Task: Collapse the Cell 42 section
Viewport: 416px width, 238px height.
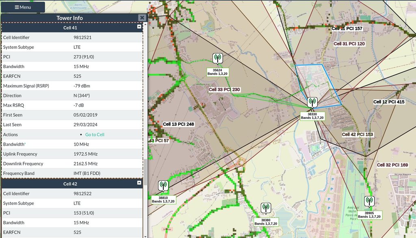Action: [x=139, y=184]
